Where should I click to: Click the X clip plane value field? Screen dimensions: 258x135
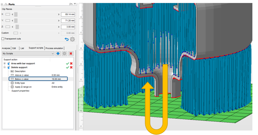[x=68, y=14]
